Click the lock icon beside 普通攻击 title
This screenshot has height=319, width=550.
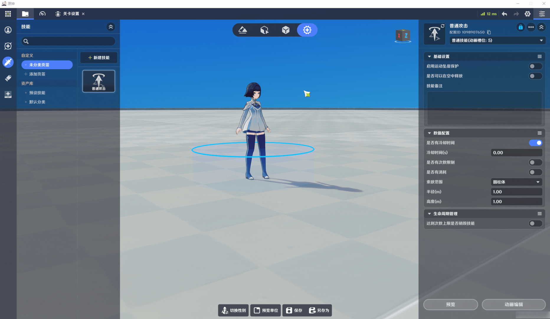pyautogui.click(x=520, y=27)
